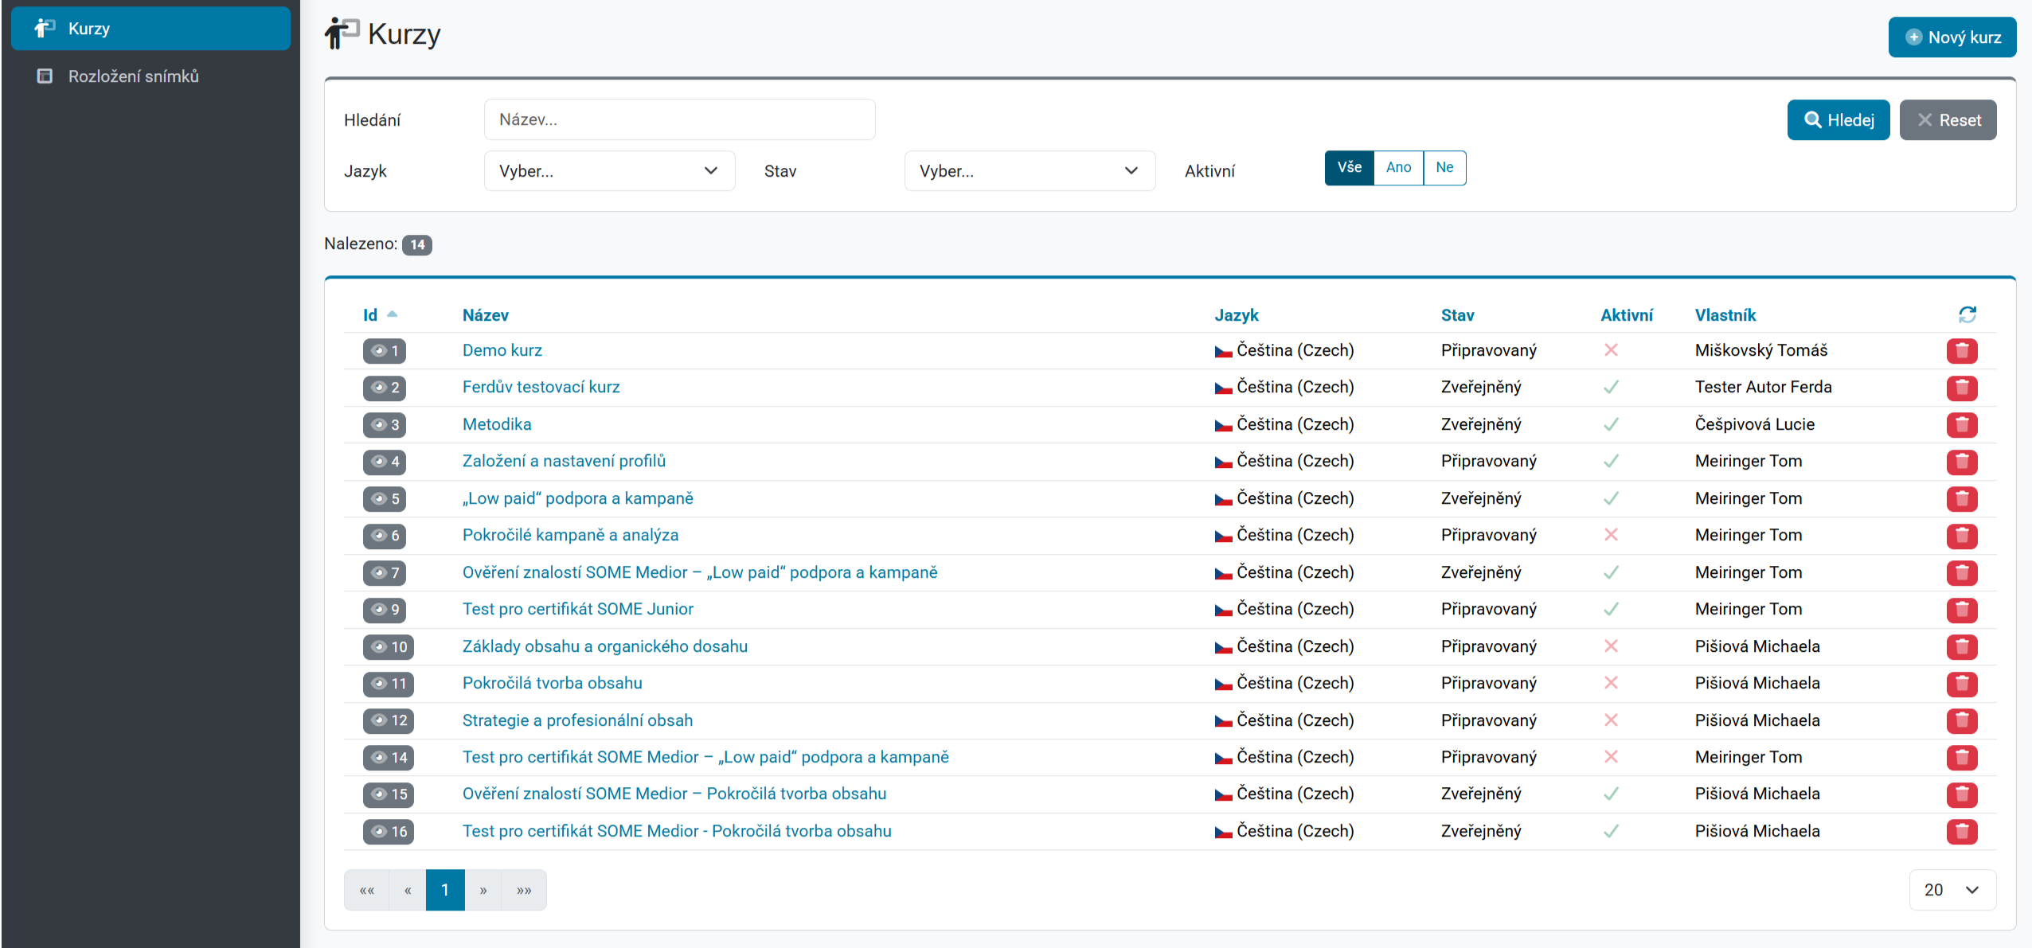Refresh the courses table
2032x948 pixels.
tap(1968, 315)
